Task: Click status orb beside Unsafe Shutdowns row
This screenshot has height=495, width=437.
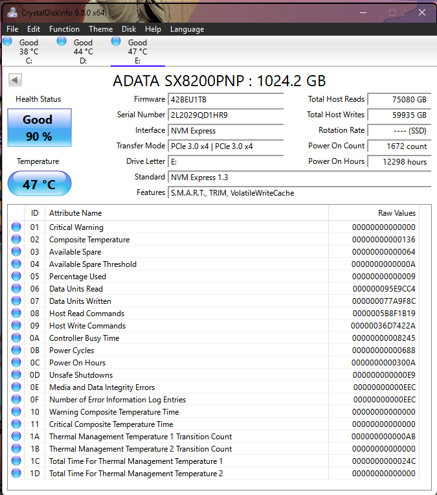Action: [x=16, y=375]
